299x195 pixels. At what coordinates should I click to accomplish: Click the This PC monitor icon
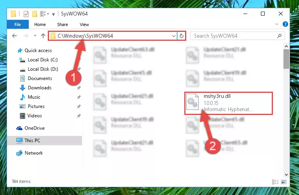(x=19, y=141)
